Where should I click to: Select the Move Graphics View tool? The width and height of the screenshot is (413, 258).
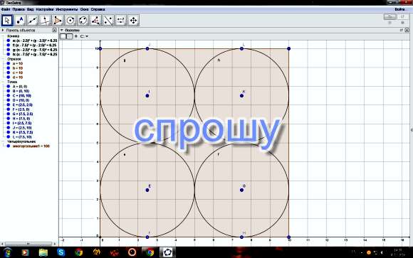[x=134, y=20]
